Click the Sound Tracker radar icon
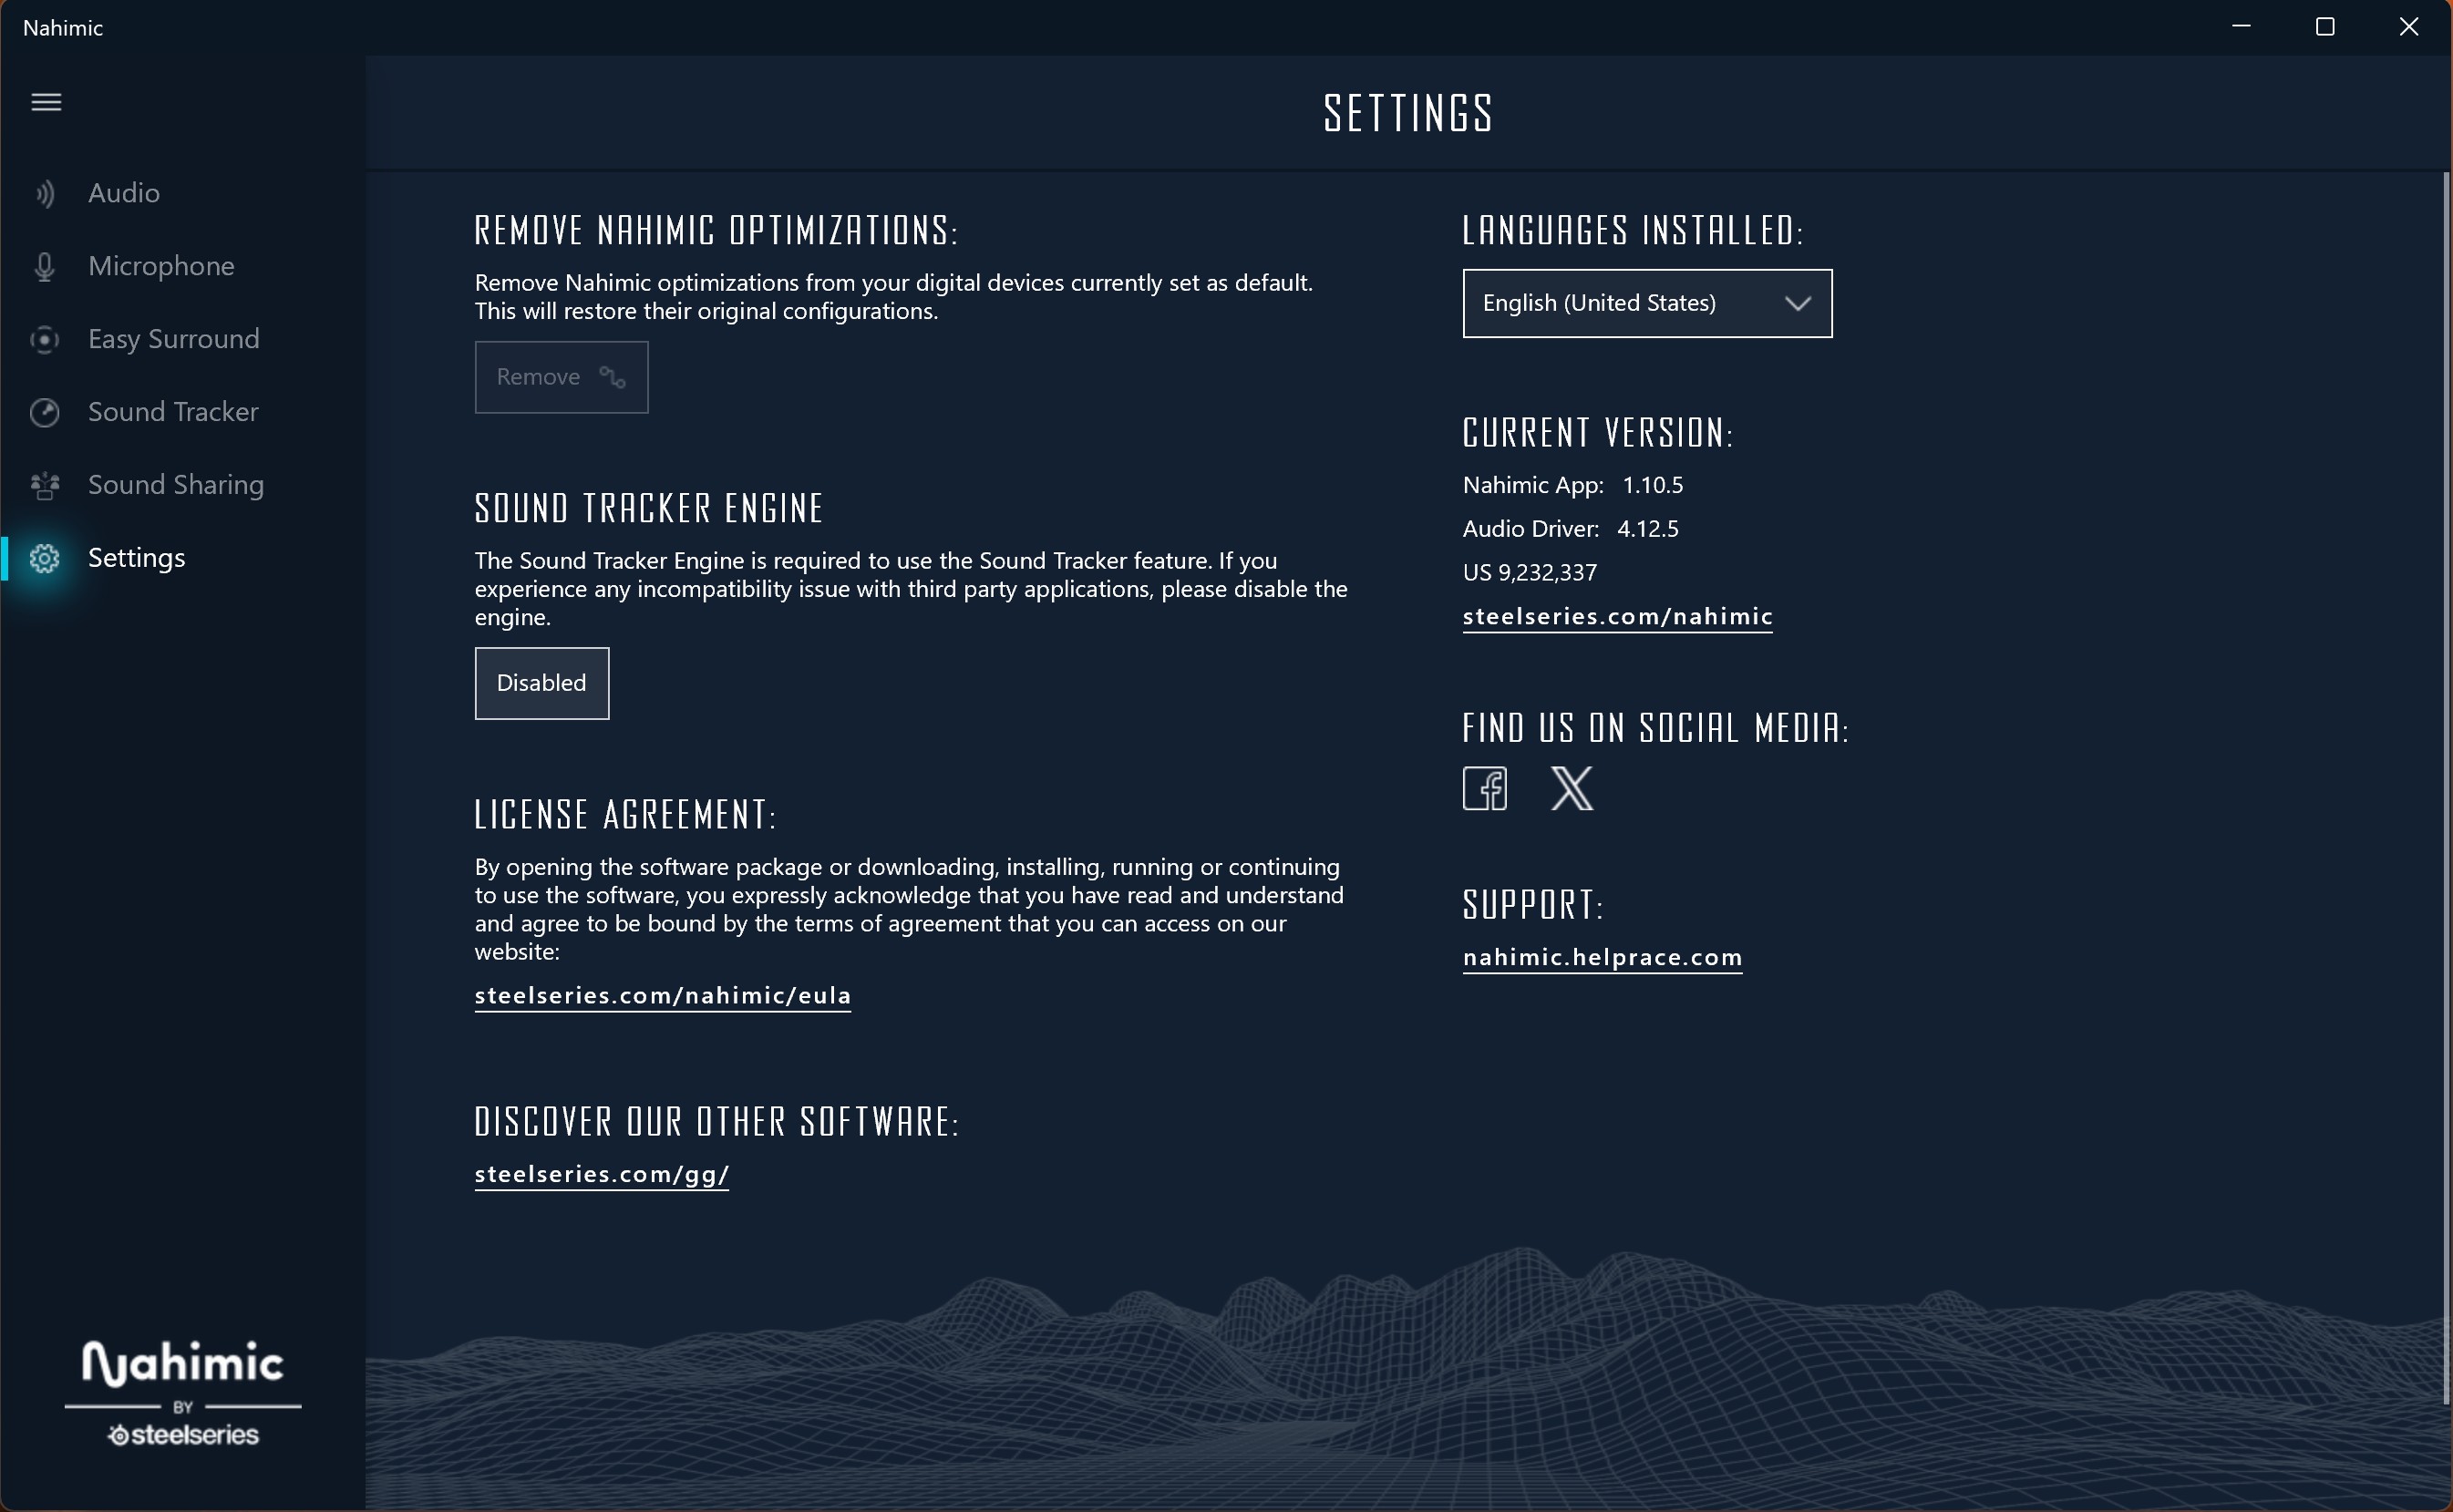 point(45,412)
